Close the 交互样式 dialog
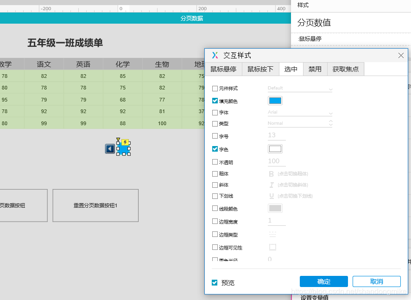 (401, 55)
